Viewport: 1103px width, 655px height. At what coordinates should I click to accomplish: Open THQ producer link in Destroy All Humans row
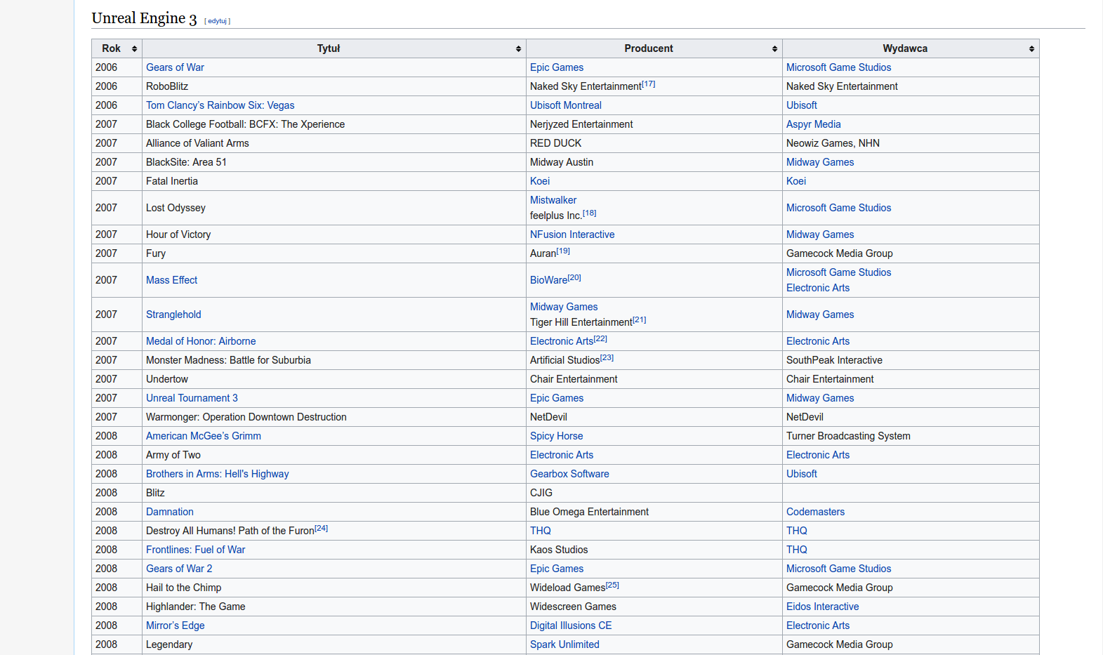[x=541, y=531]
